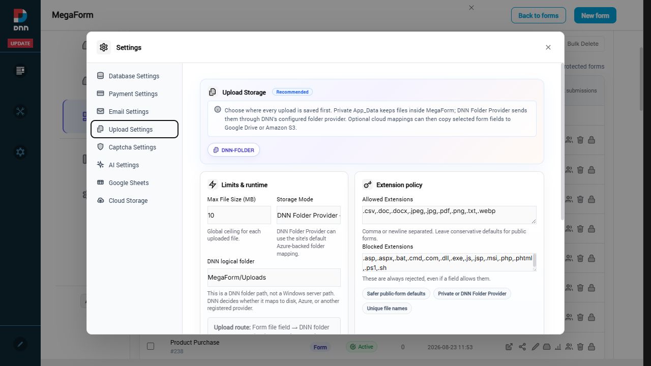Image resolution: width=651 pixels, height=366 pixels.
Task: Click the Form type badge
Action: coord(320,347)
